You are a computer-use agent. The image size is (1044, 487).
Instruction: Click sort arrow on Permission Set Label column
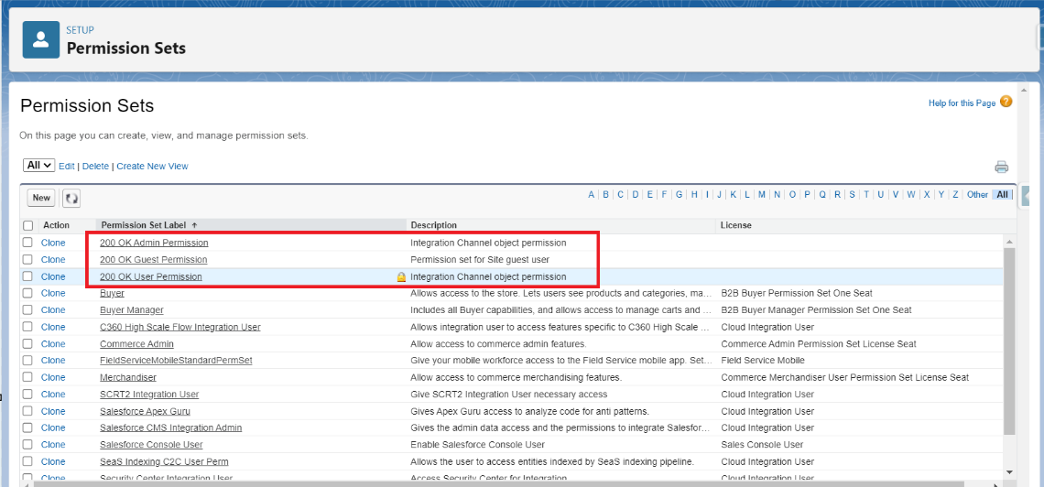194,225
